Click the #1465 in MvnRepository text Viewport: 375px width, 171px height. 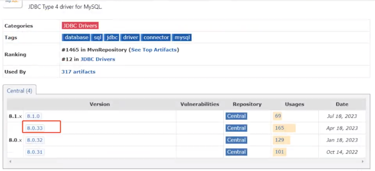[94, 50]
